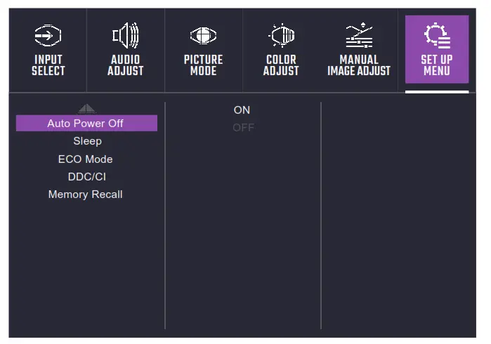The height and width of the screenshot is (344, 491).
Task: Click the Picture Mode eye icon
Action: [x=203, y=36]
